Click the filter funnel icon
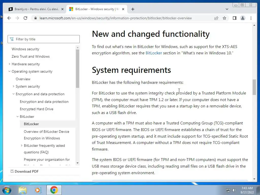 (12, 39)
